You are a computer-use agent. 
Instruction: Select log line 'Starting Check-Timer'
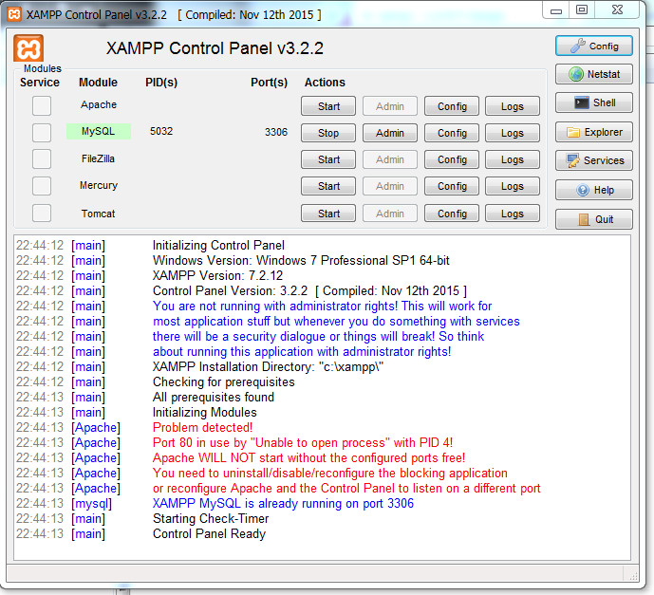pos(211,519)
